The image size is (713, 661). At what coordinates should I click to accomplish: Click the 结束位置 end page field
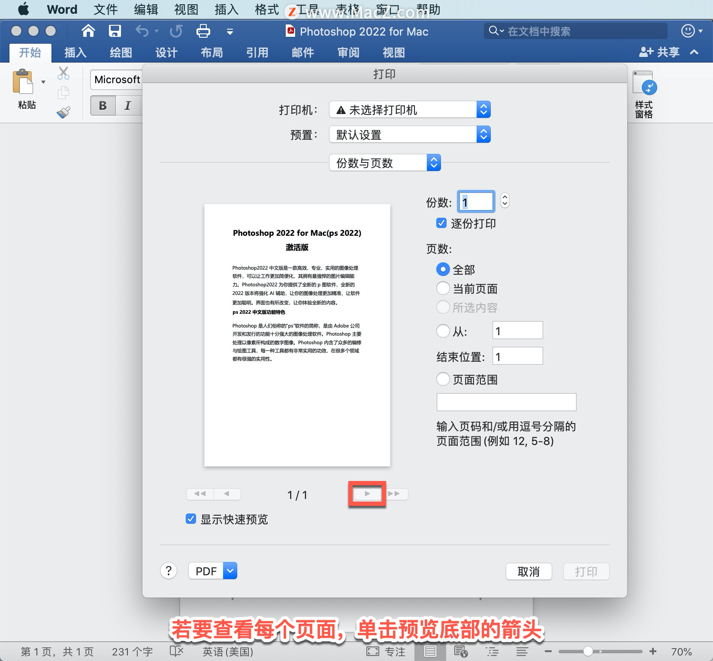pyautogui.click(x=517, y=356)
